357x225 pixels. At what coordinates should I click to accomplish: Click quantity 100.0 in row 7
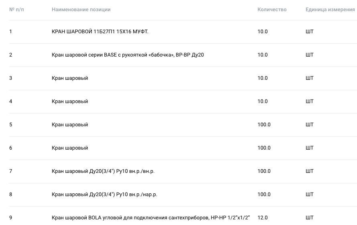coord(264,171)
